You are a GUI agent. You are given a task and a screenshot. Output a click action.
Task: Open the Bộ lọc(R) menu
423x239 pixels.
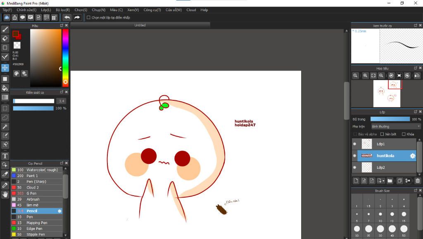[63, 10]
